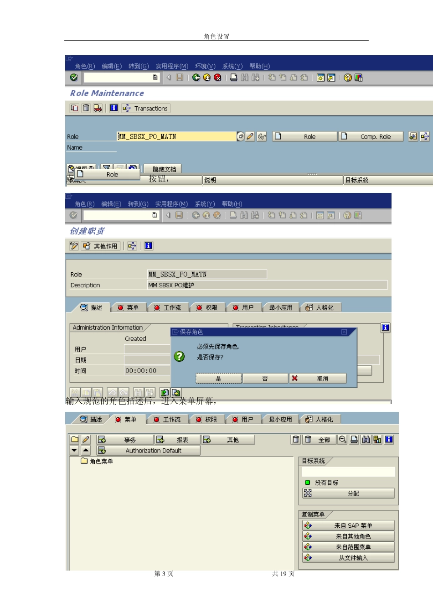The width and height of the screenshot is (433, 613).
Task: Click the green Enter checkmark in Role Maintenance toolbar
Action: [x=74, y=78]
